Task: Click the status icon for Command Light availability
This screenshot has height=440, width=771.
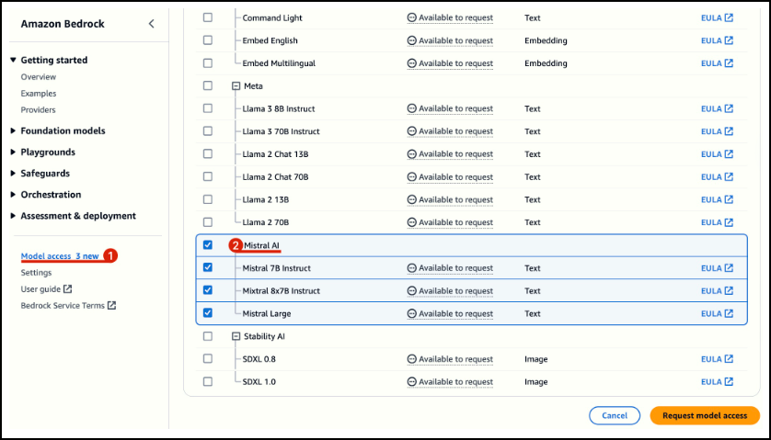Action: pos(412,17)
